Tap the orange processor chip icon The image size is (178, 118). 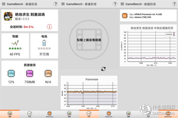coord(125,16)
